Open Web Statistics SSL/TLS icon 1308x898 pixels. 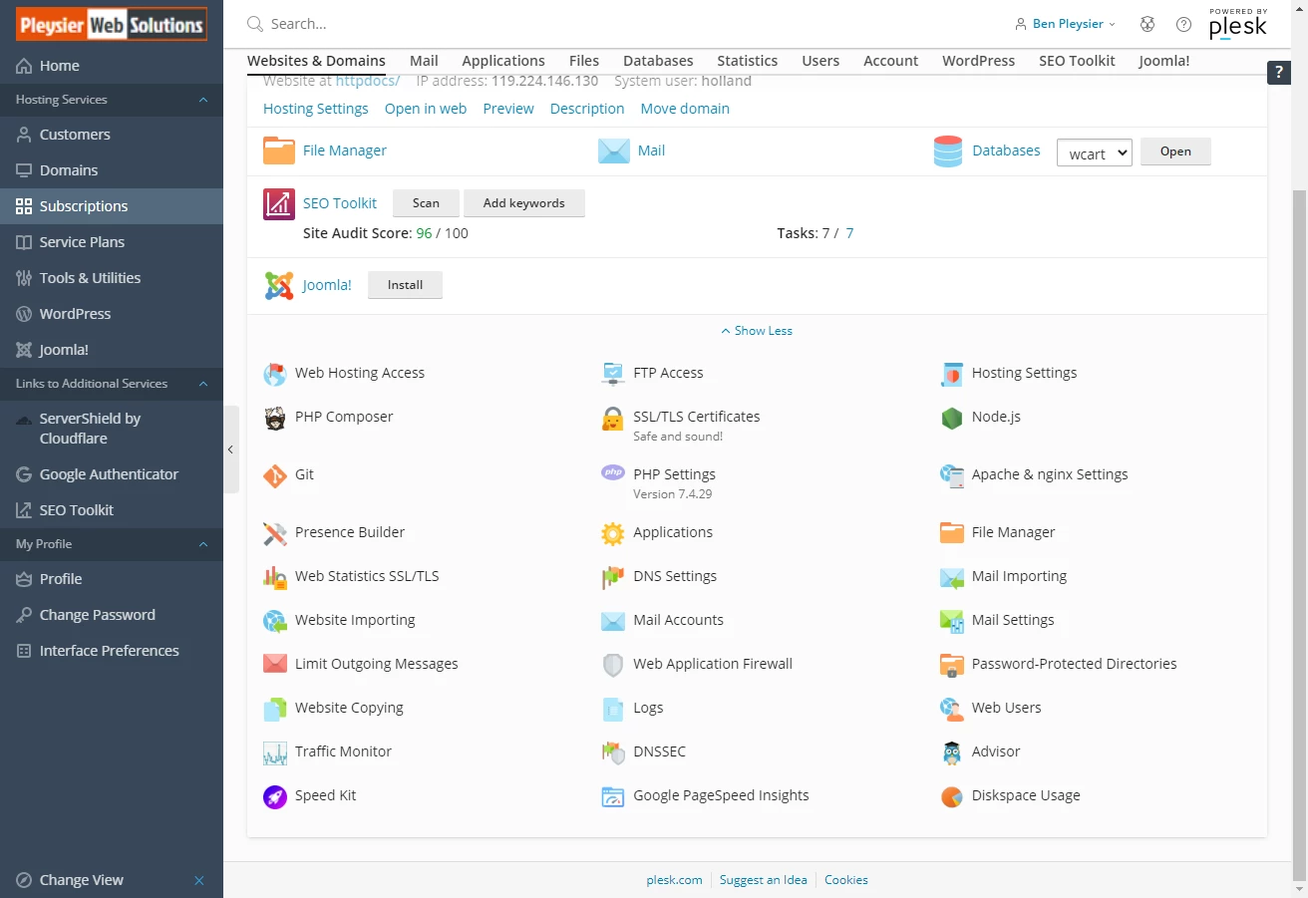(275, 577)
